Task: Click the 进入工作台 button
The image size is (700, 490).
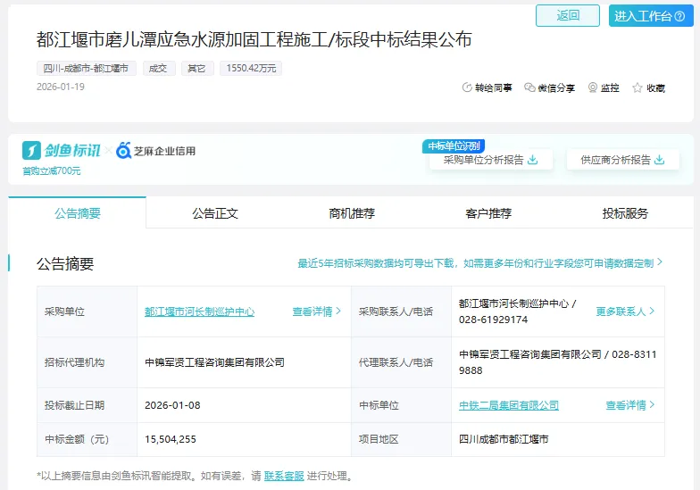Action: (x=651, y=16)
